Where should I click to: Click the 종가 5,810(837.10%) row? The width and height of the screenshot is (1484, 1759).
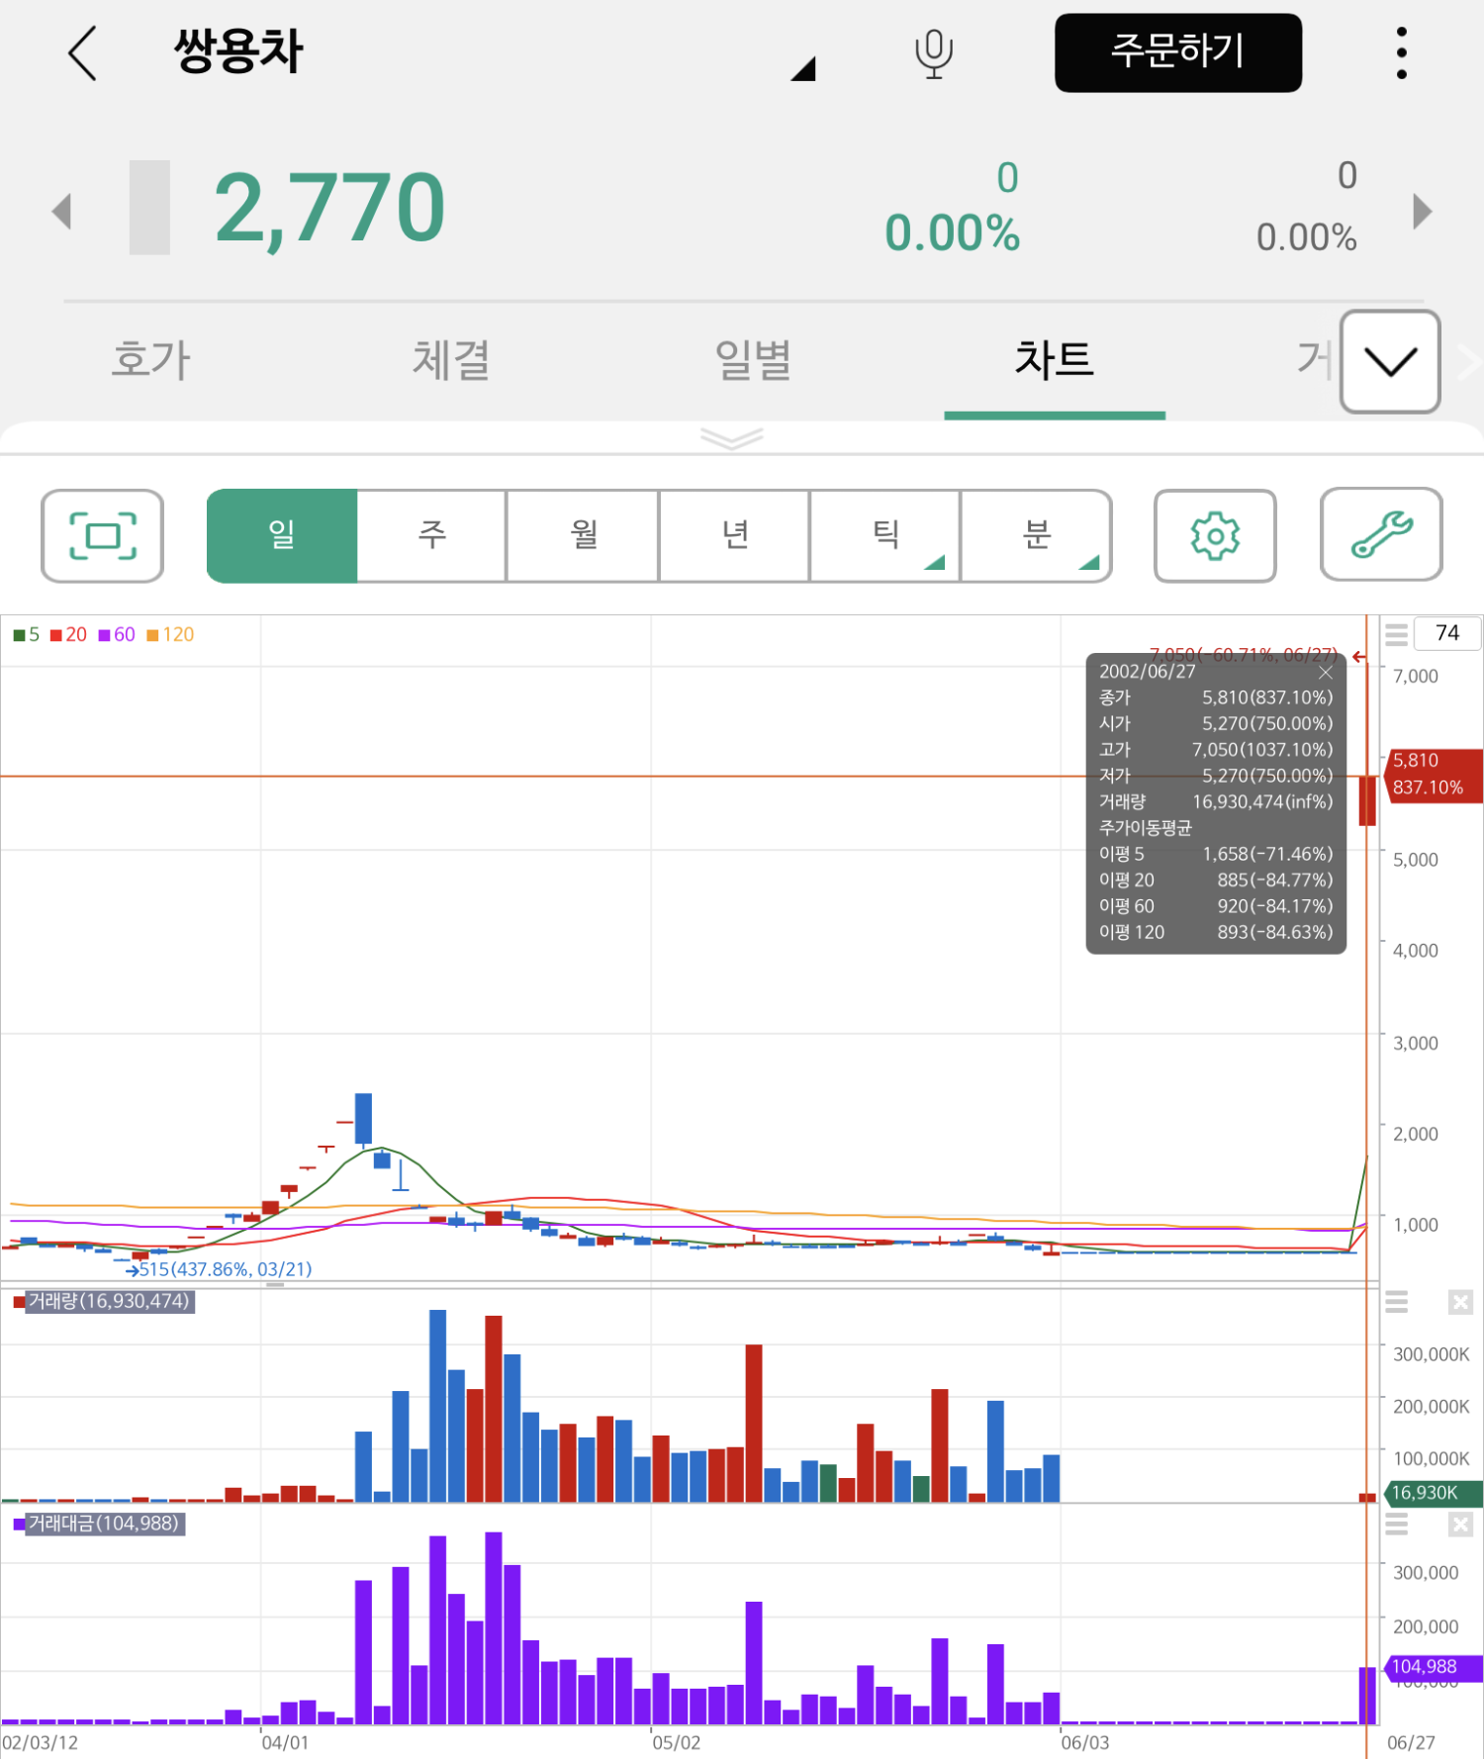[1216, 697]
